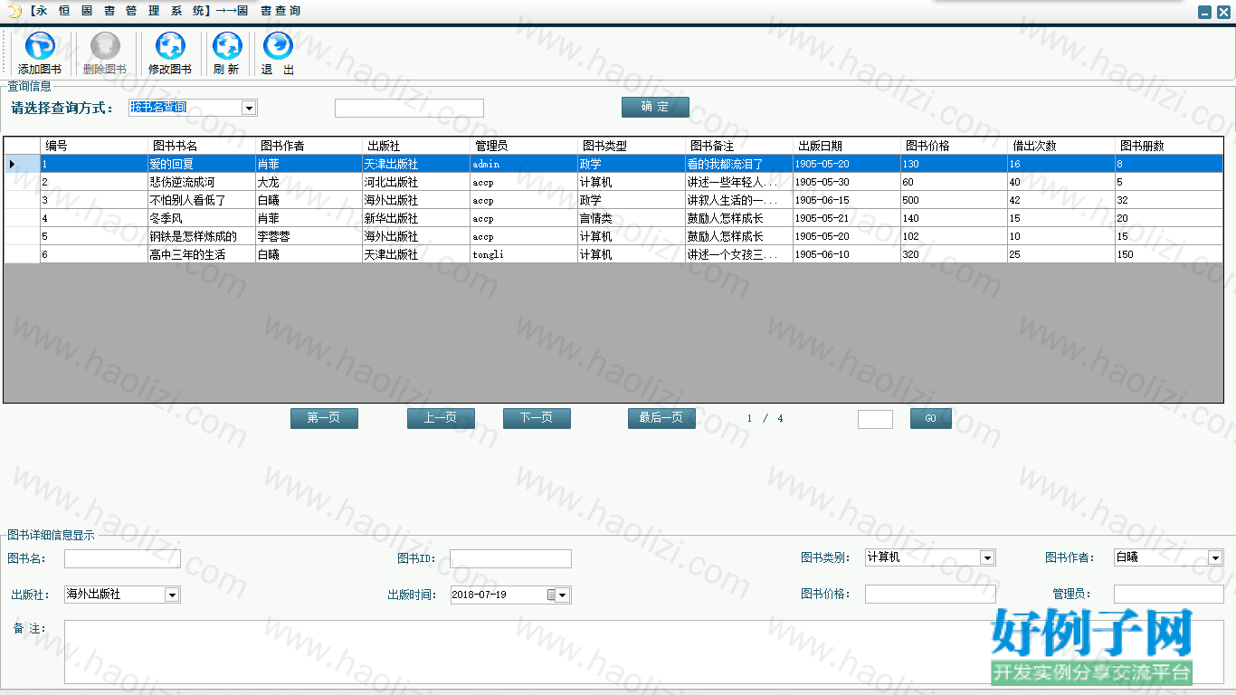This screenshot has height=695, width=1236.
Task: Select book cell 冬季风
Action: 202,218
